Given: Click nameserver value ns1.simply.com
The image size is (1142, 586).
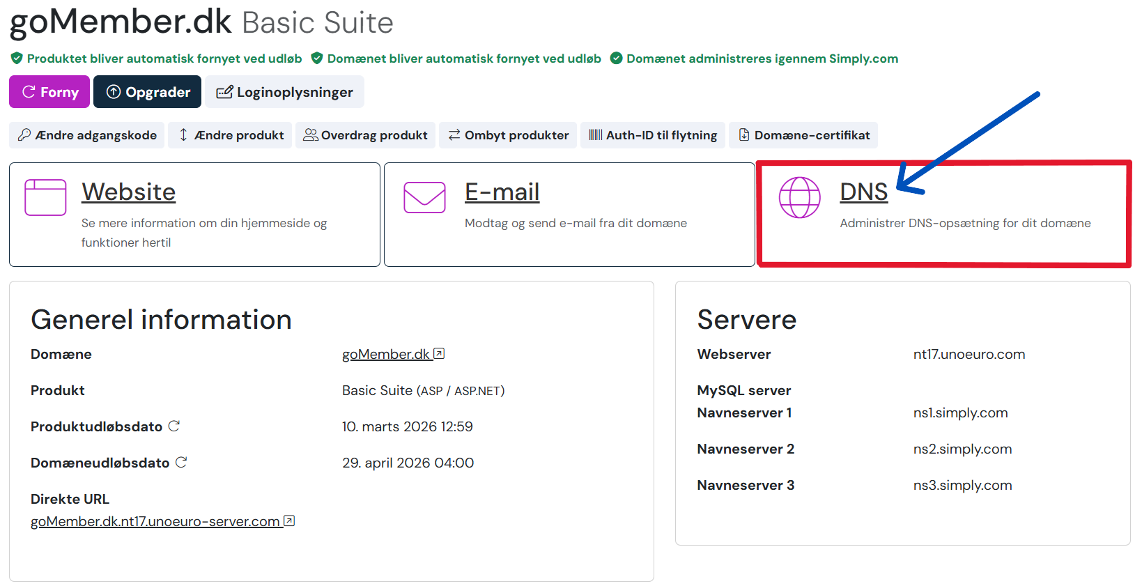Looking at the screenshot, I should 960,412.
